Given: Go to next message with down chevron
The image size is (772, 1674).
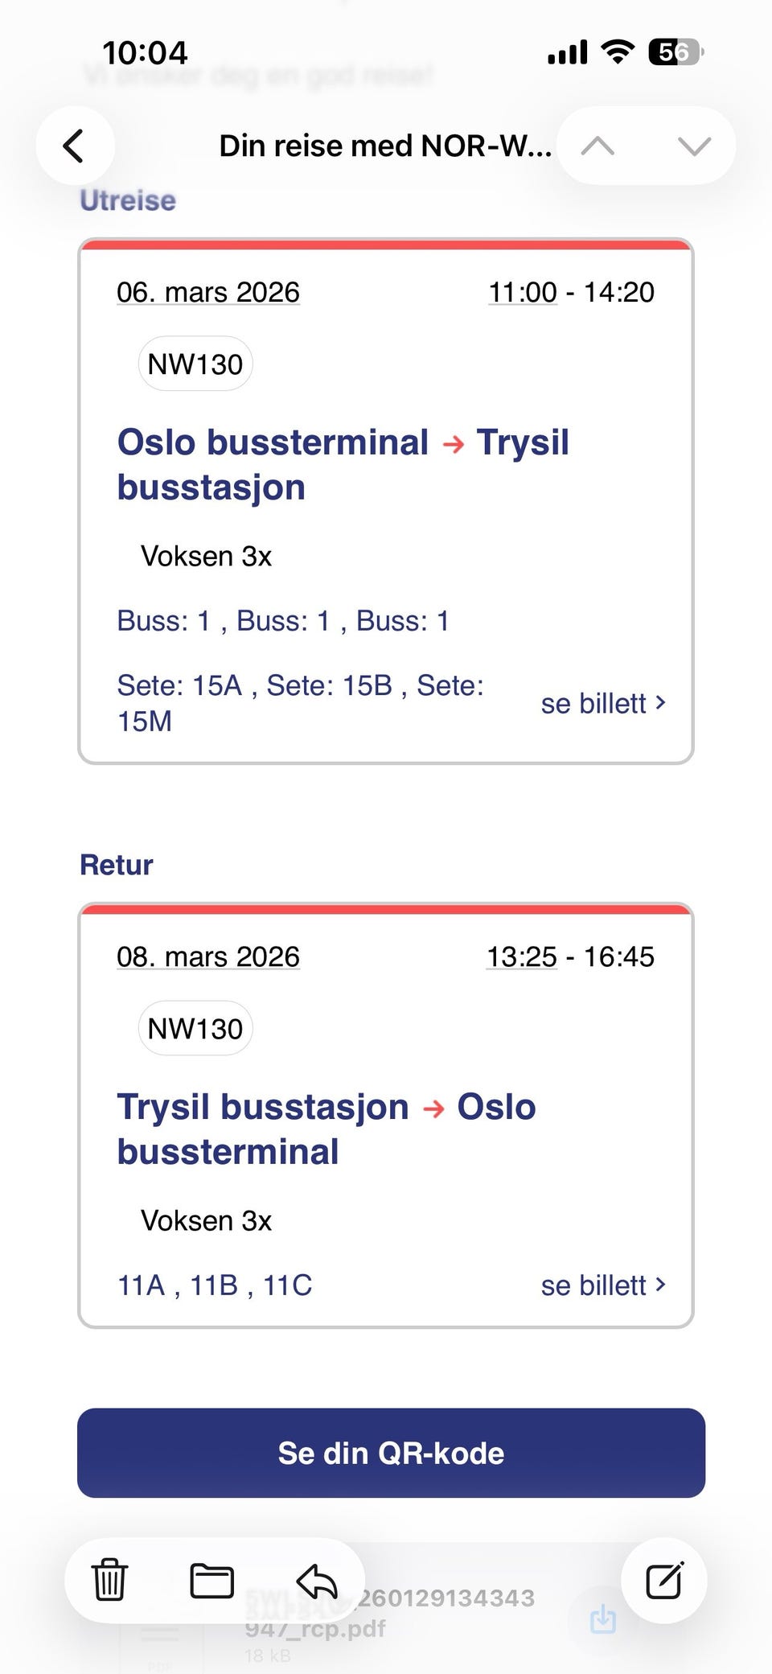Looking at the screenshot, I should (x=694, y=146).
